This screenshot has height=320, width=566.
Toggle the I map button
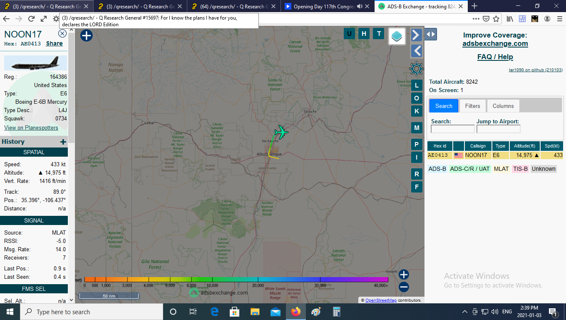coord(417,157)
